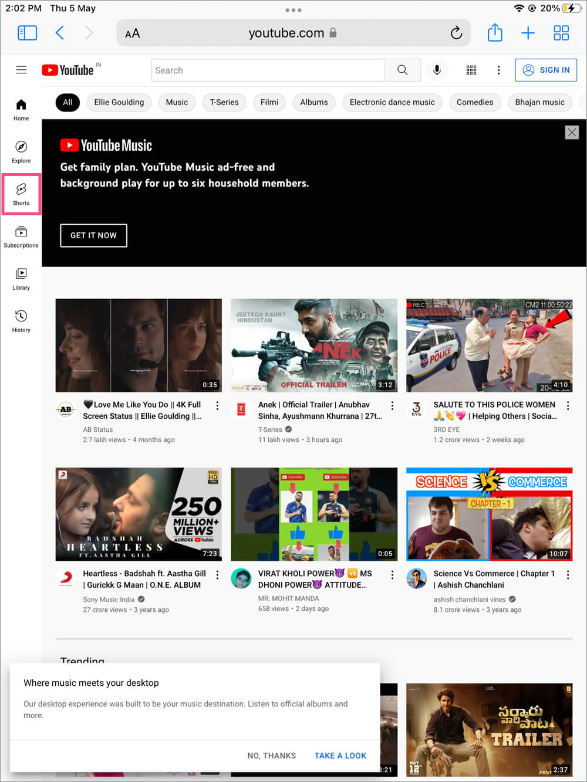Open Virat Kholi vs Dhoni thumbnail

tap(314, 514)
